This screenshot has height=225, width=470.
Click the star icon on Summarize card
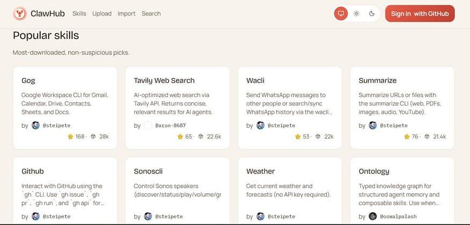pyautogui.click(x=408, y=137)
